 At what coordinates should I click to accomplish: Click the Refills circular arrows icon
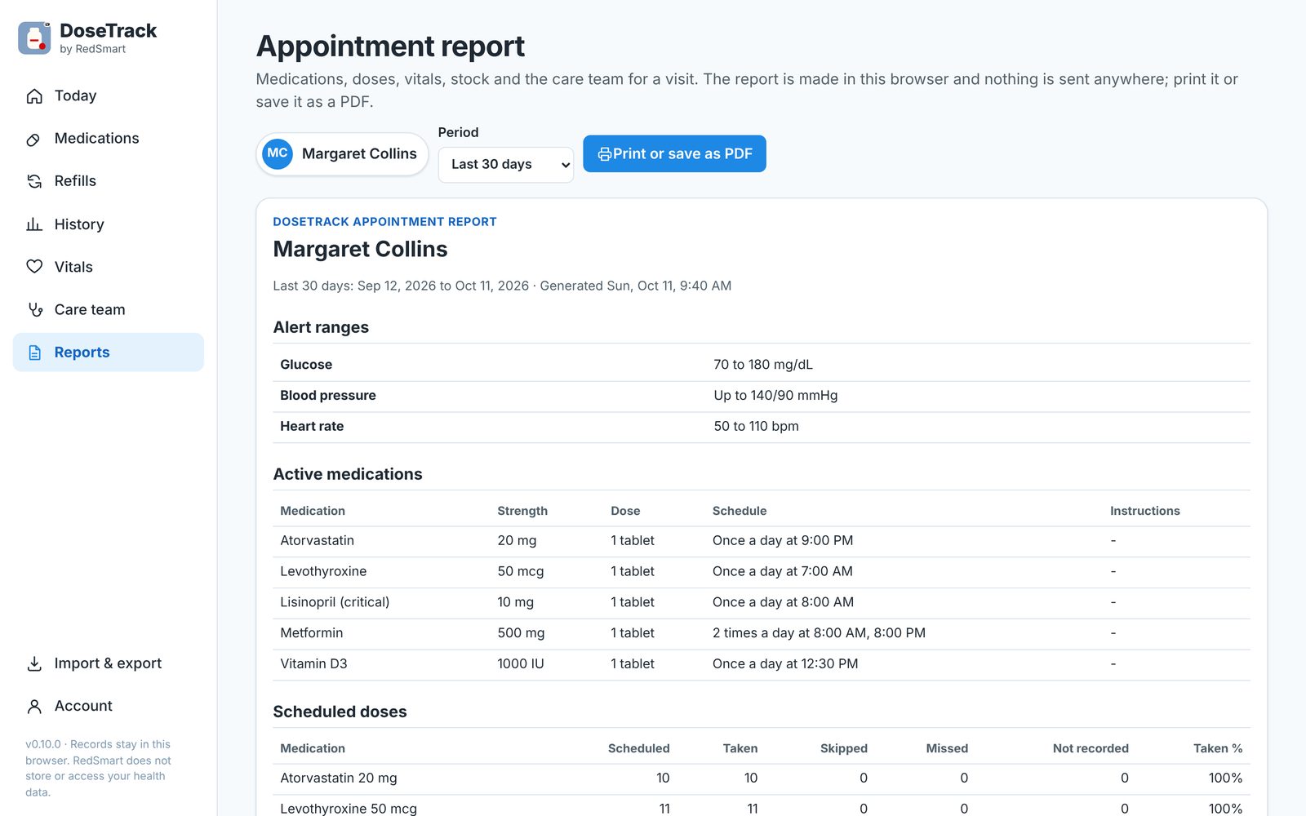pyautogui.click(x=34, y=181)
